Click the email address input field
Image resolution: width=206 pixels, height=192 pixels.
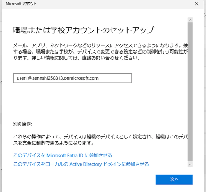pyautogui.click(x=72, y=78)
